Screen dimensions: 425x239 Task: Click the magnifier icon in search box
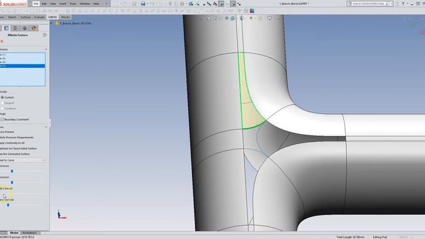click(x=388, y=3)
